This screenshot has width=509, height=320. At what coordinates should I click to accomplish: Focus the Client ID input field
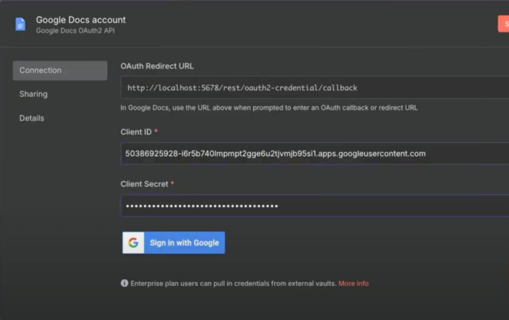(x=315, y=153)
